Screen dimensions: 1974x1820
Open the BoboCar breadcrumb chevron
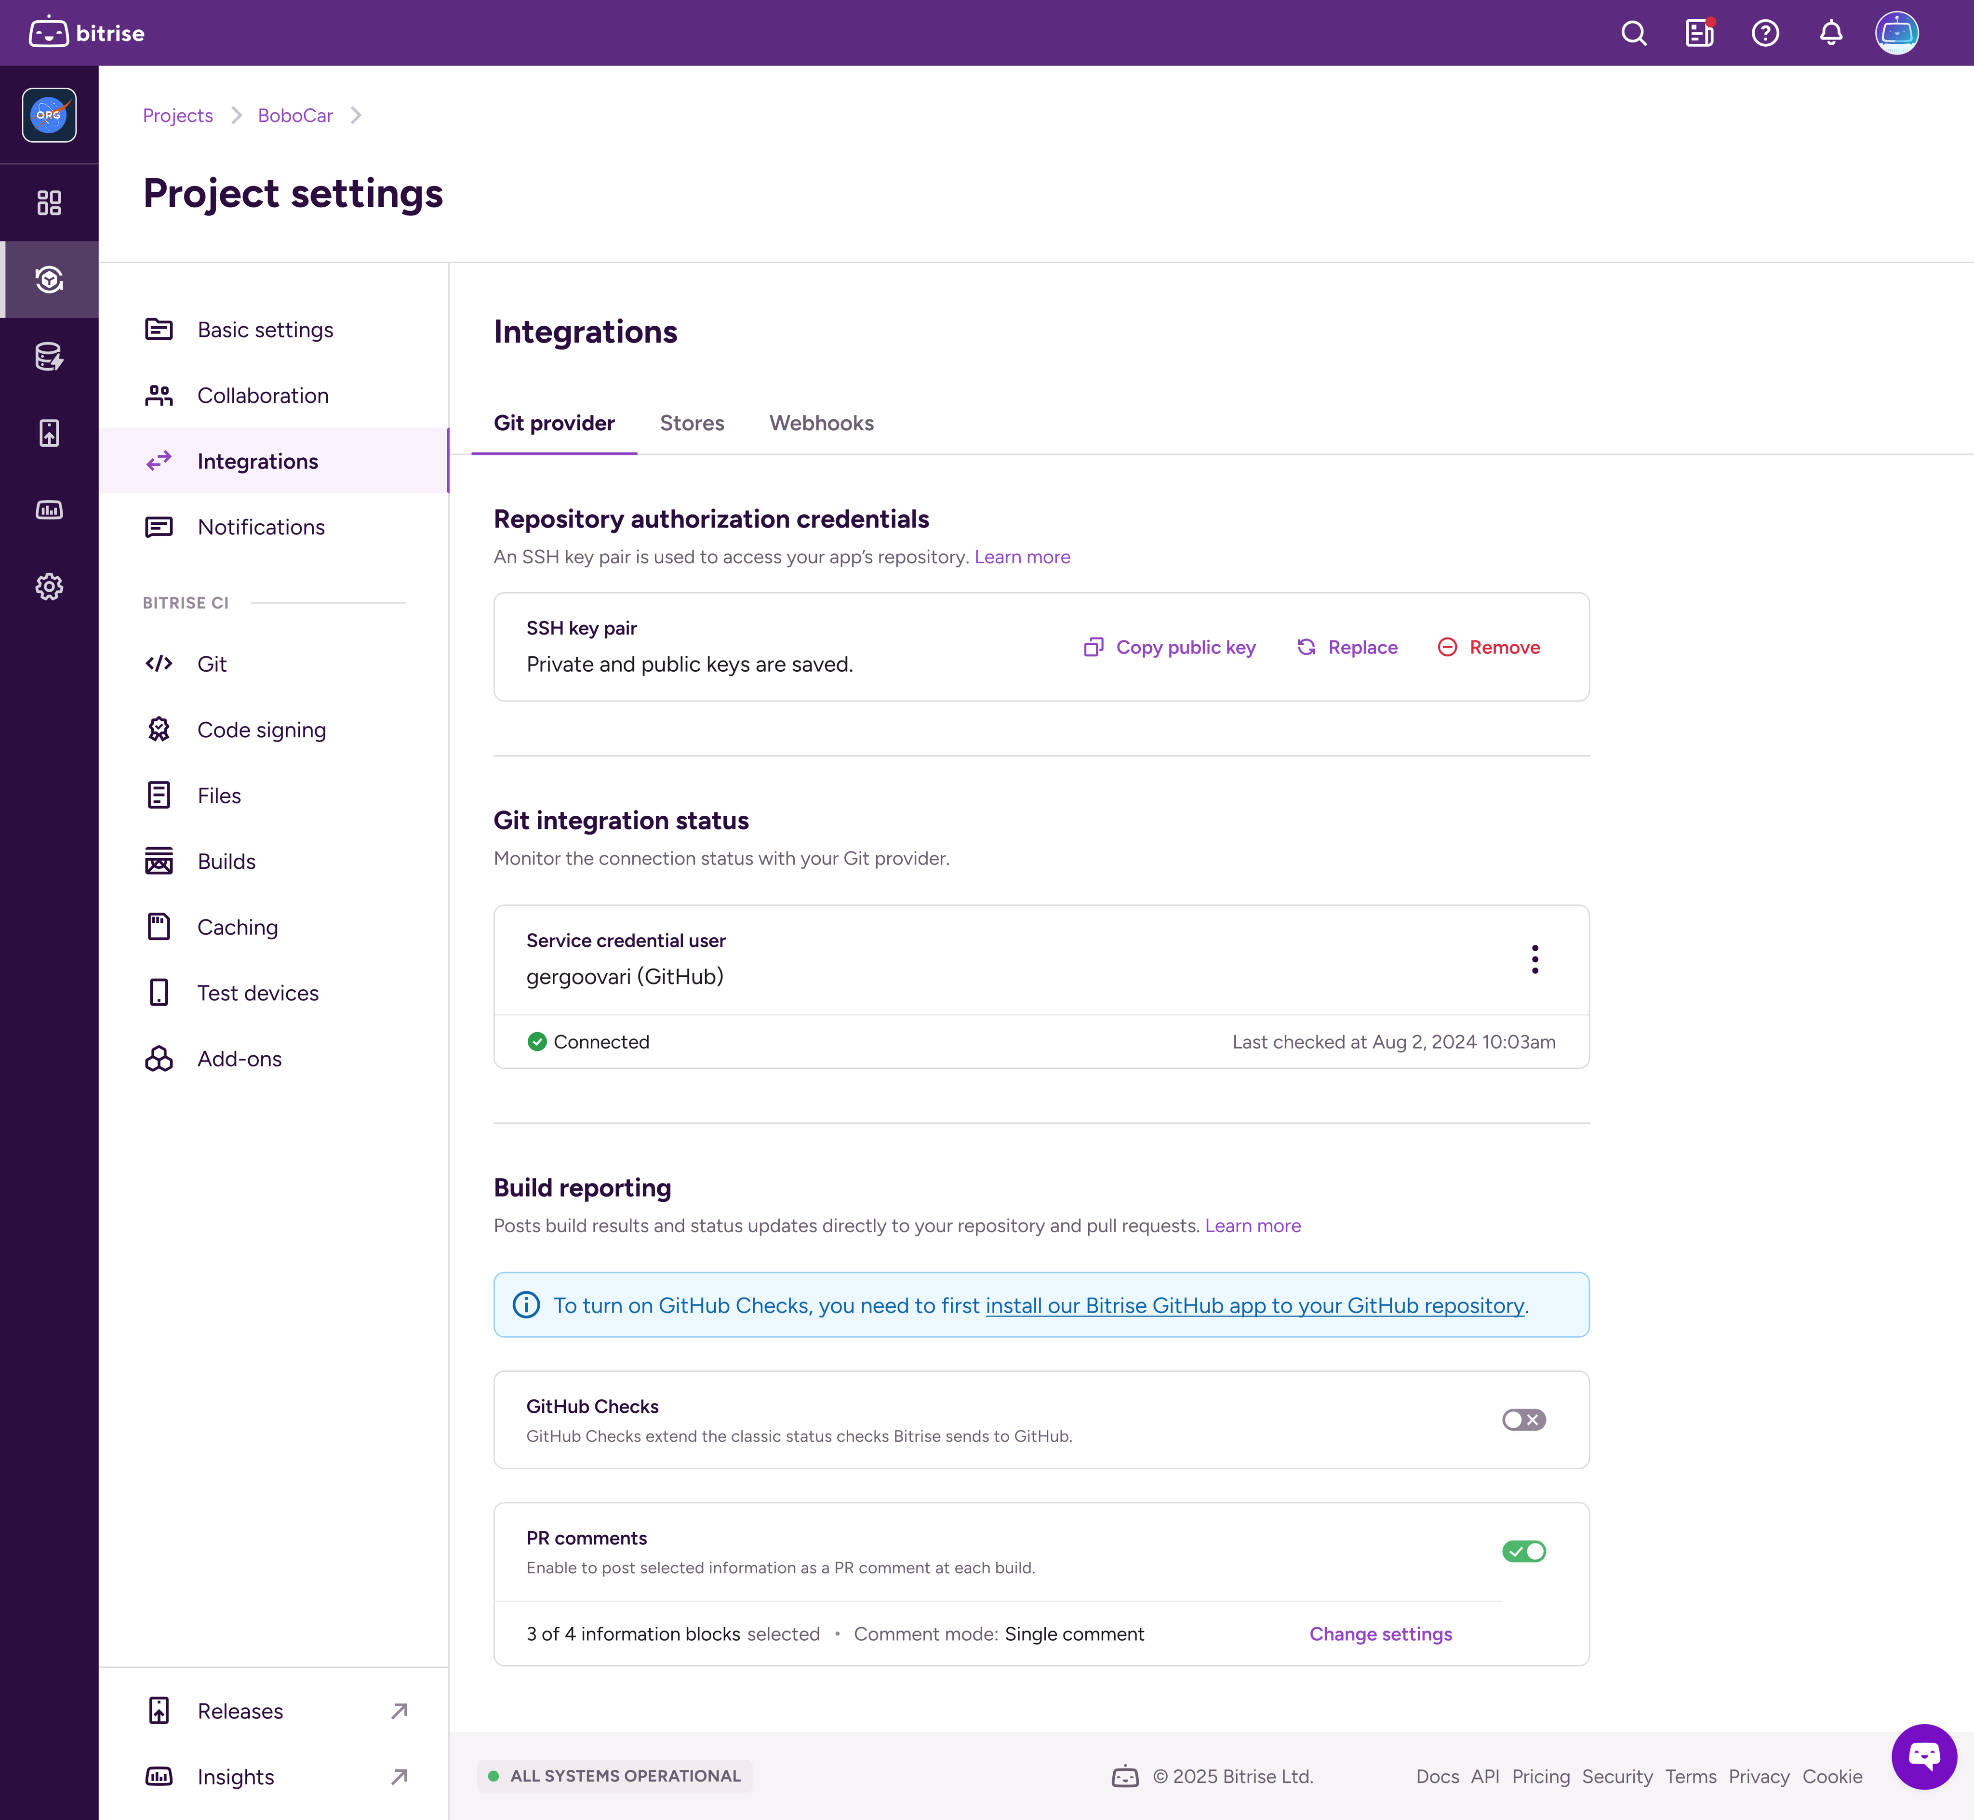click(x=357, y=115)
